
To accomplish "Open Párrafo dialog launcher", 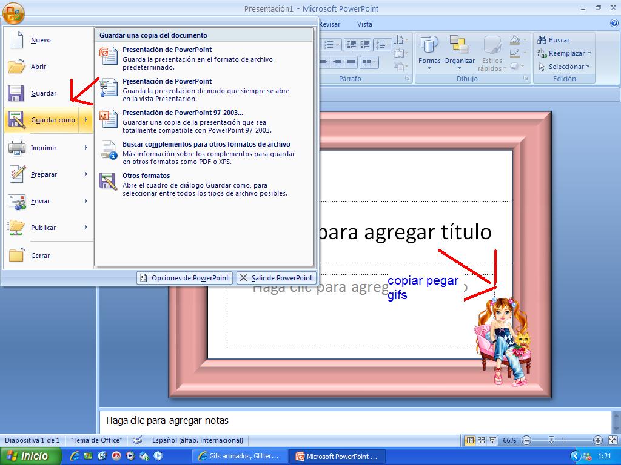I will (408, 79).
